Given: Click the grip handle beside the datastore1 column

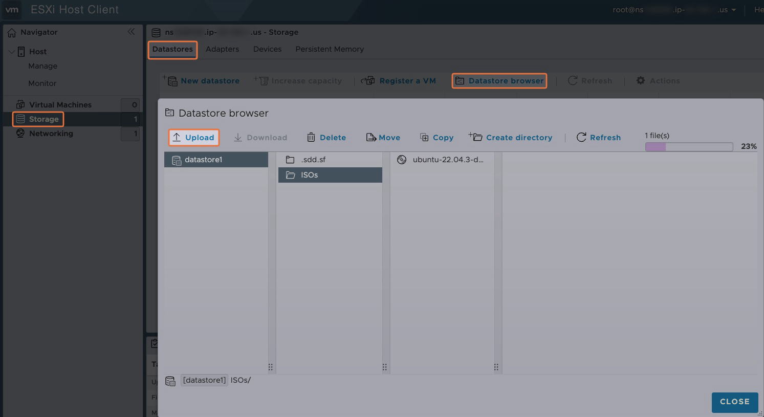Looking at the screenshot, I should (271, 367).
